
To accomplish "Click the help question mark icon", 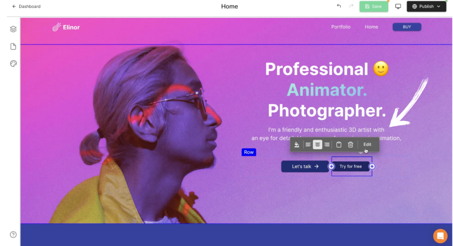I will tap(13, 235).
